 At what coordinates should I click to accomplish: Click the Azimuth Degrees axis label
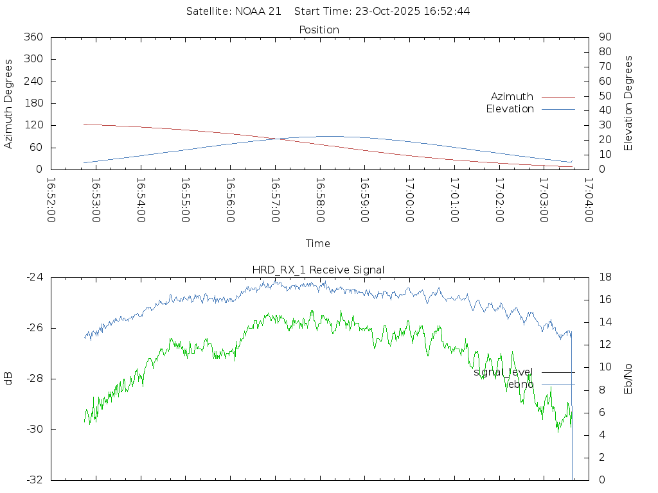(x=9, y=103)
